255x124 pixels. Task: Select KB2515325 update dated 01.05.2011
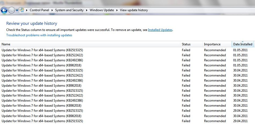(x=127, y=50)
